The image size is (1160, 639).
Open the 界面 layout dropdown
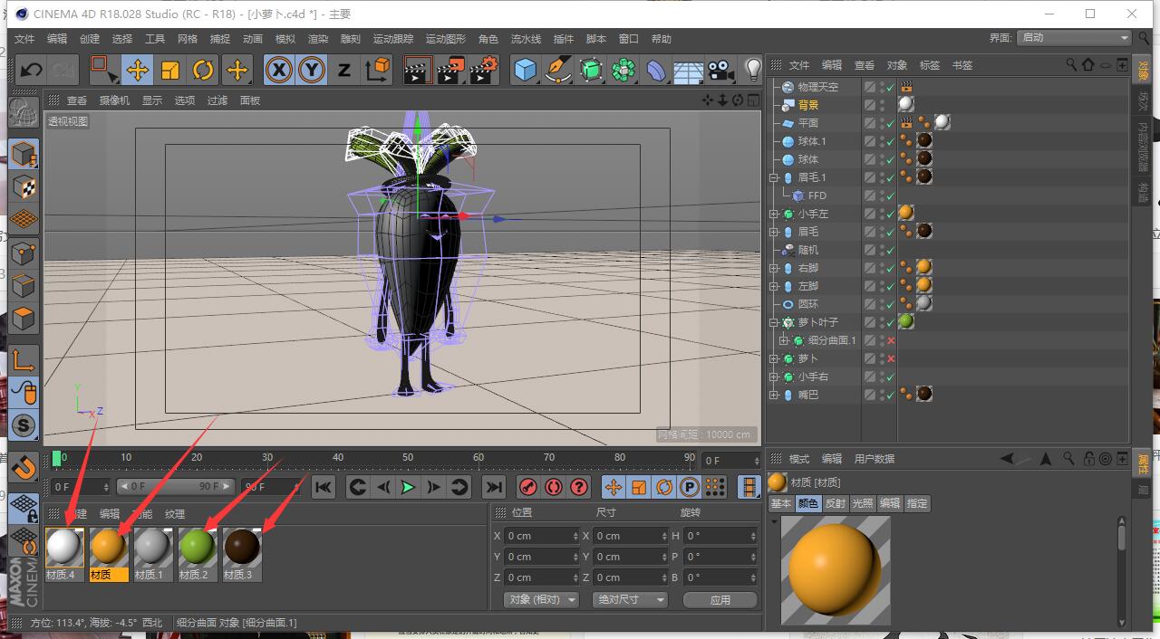pyautogui.click(x=1074, y=38)
